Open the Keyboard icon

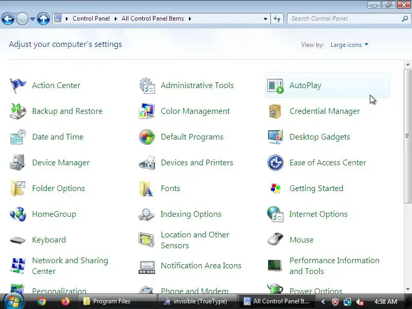[18, 240]
